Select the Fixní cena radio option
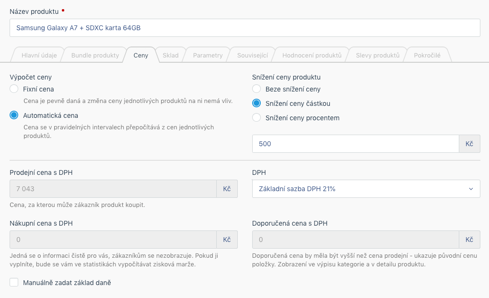 point(14,89)
